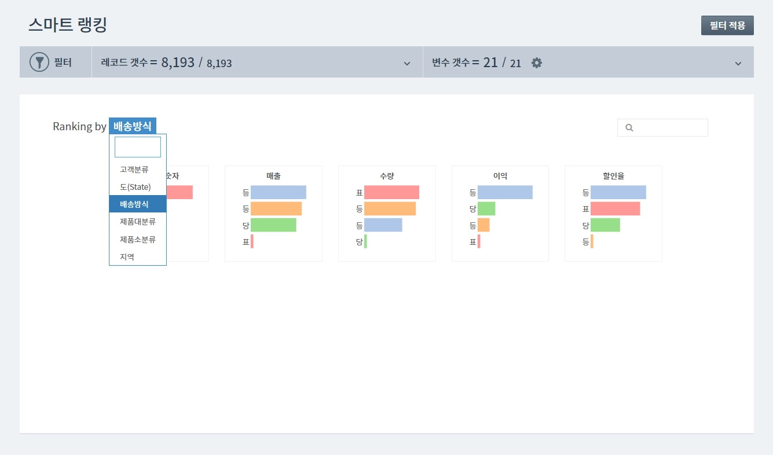Select highlighted 배송방식 option
The width and height of the screenshot is (773, 455).
click(138, 204)
